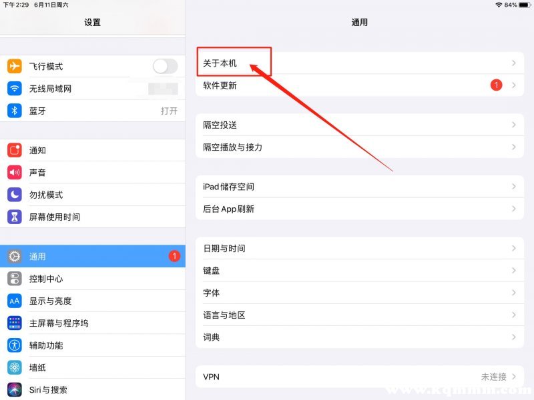This screenshot has height=400, width=534.
Task: Tap the AA Display & Brightness icon
Action: point(14,301)
